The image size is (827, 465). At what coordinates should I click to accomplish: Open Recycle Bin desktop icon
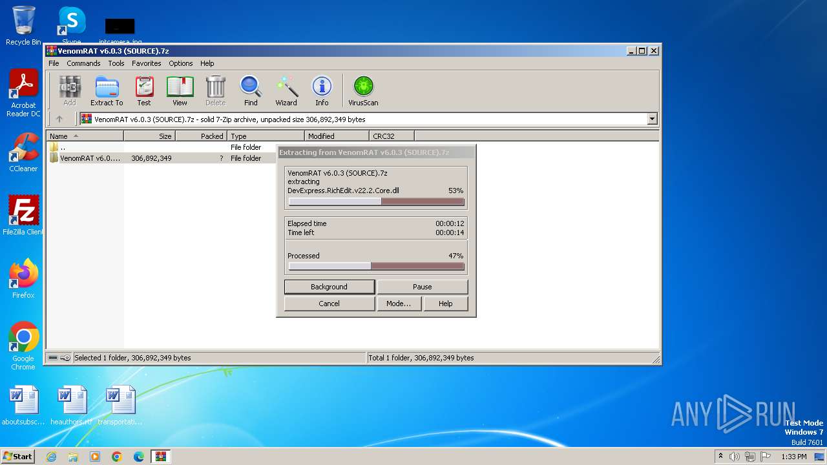click(x=23, y=26)
